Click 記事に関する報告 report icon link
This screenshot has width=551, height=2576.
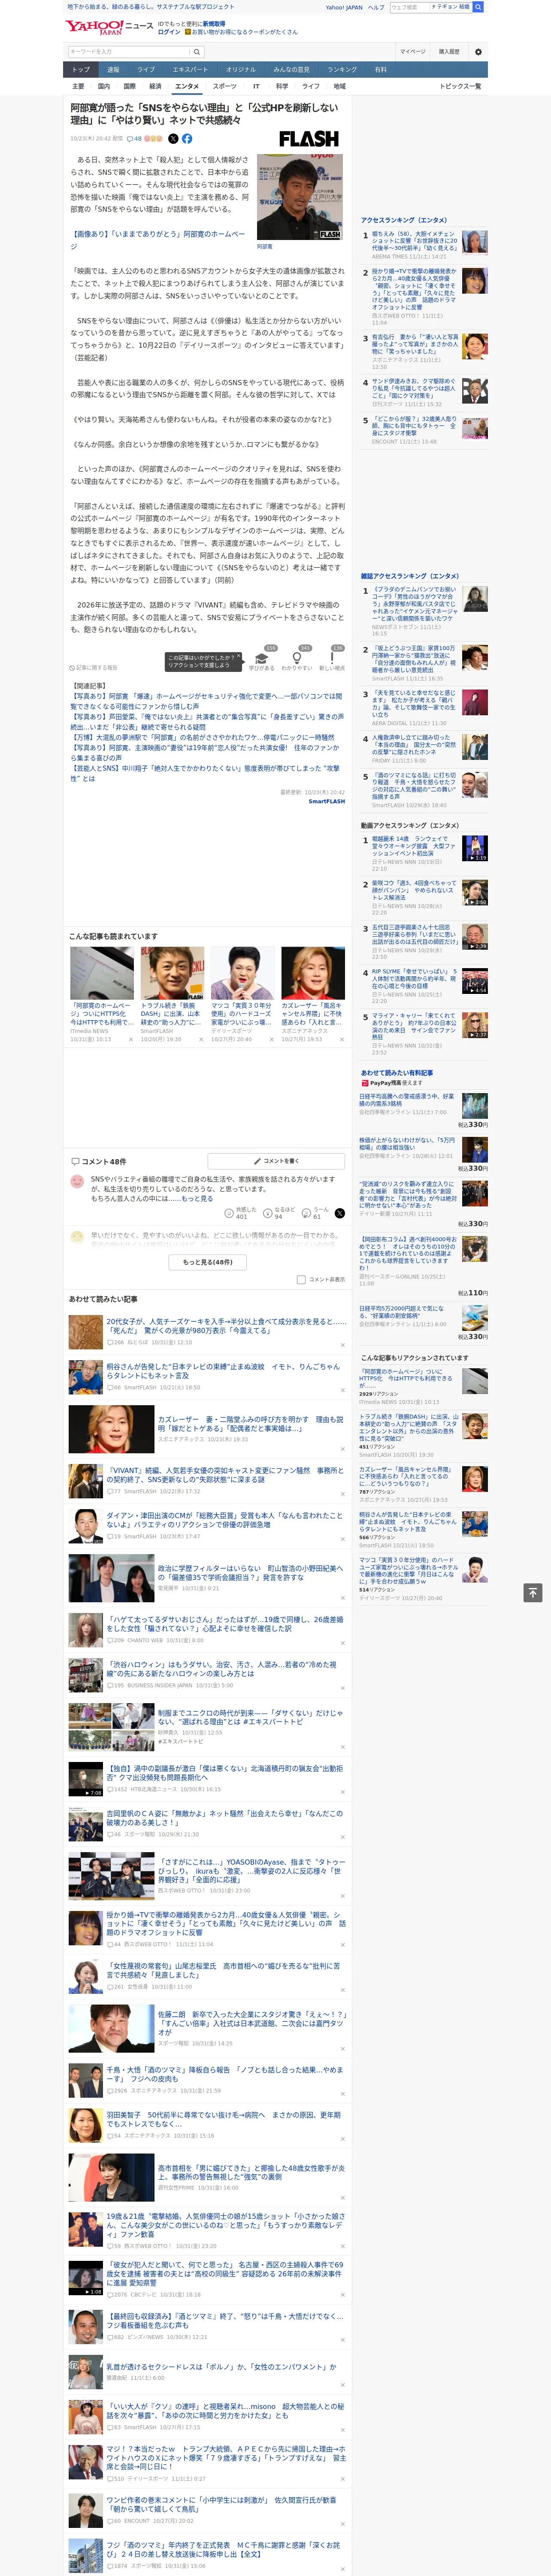pos(94,667)
